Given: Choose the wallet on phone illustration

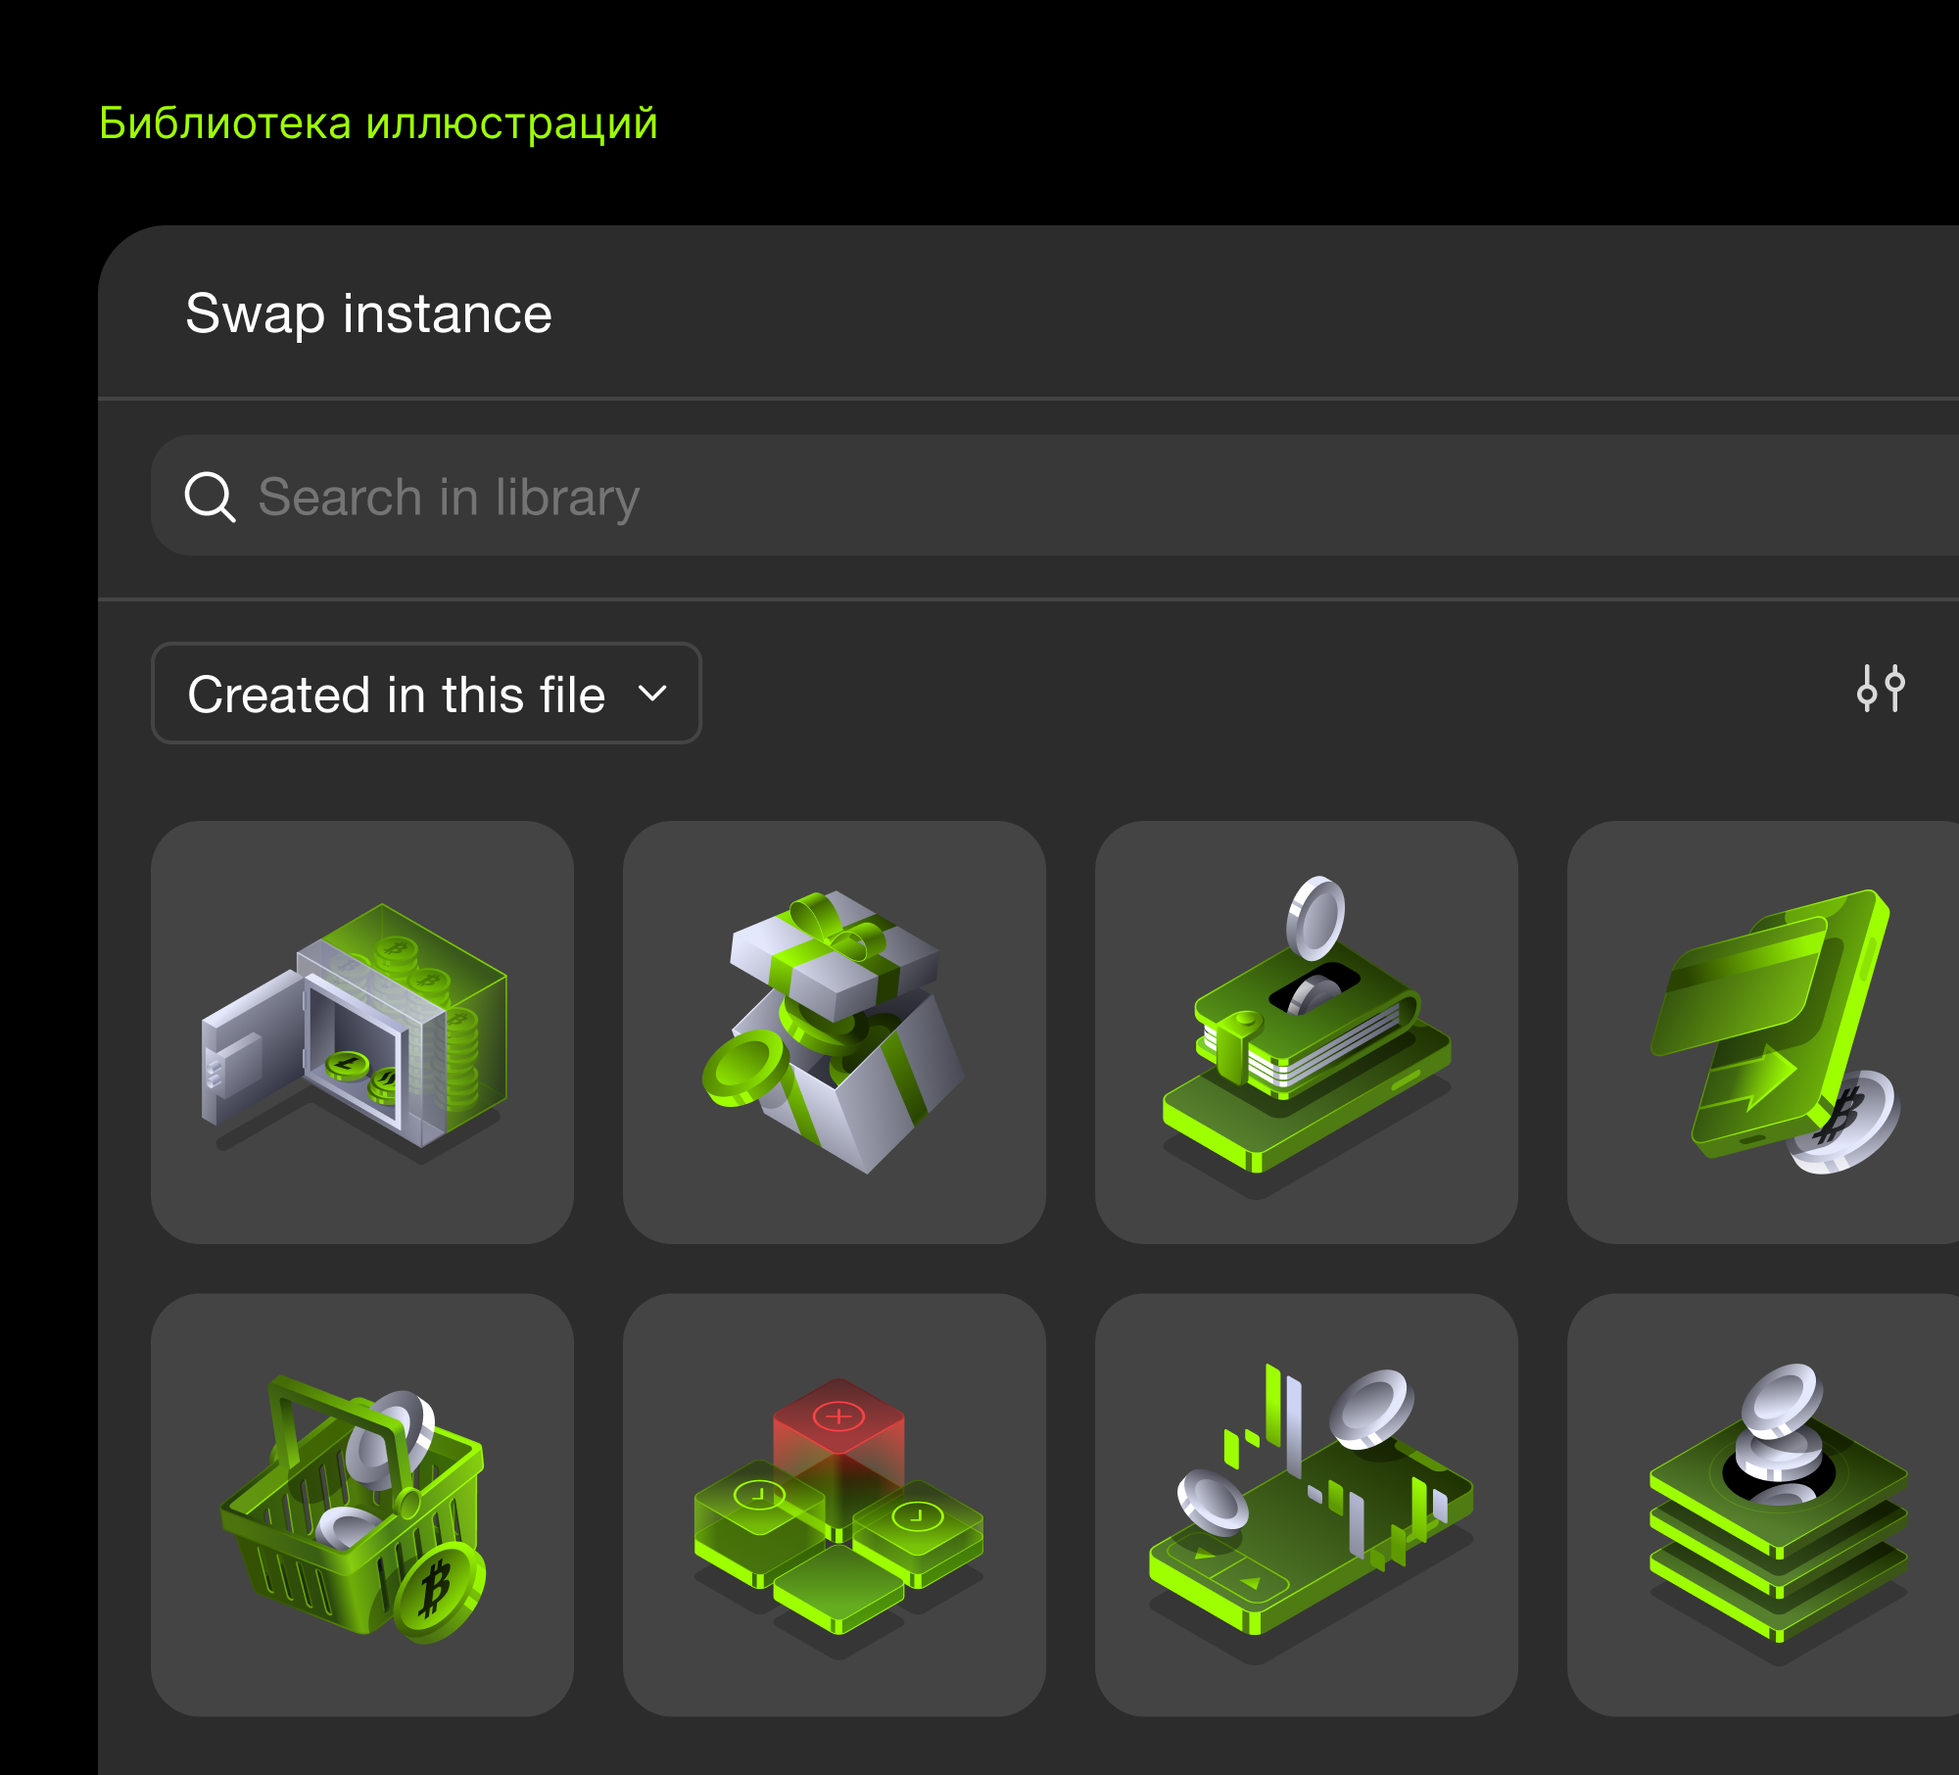Looking at the screenshot, I should 1306,1031.
